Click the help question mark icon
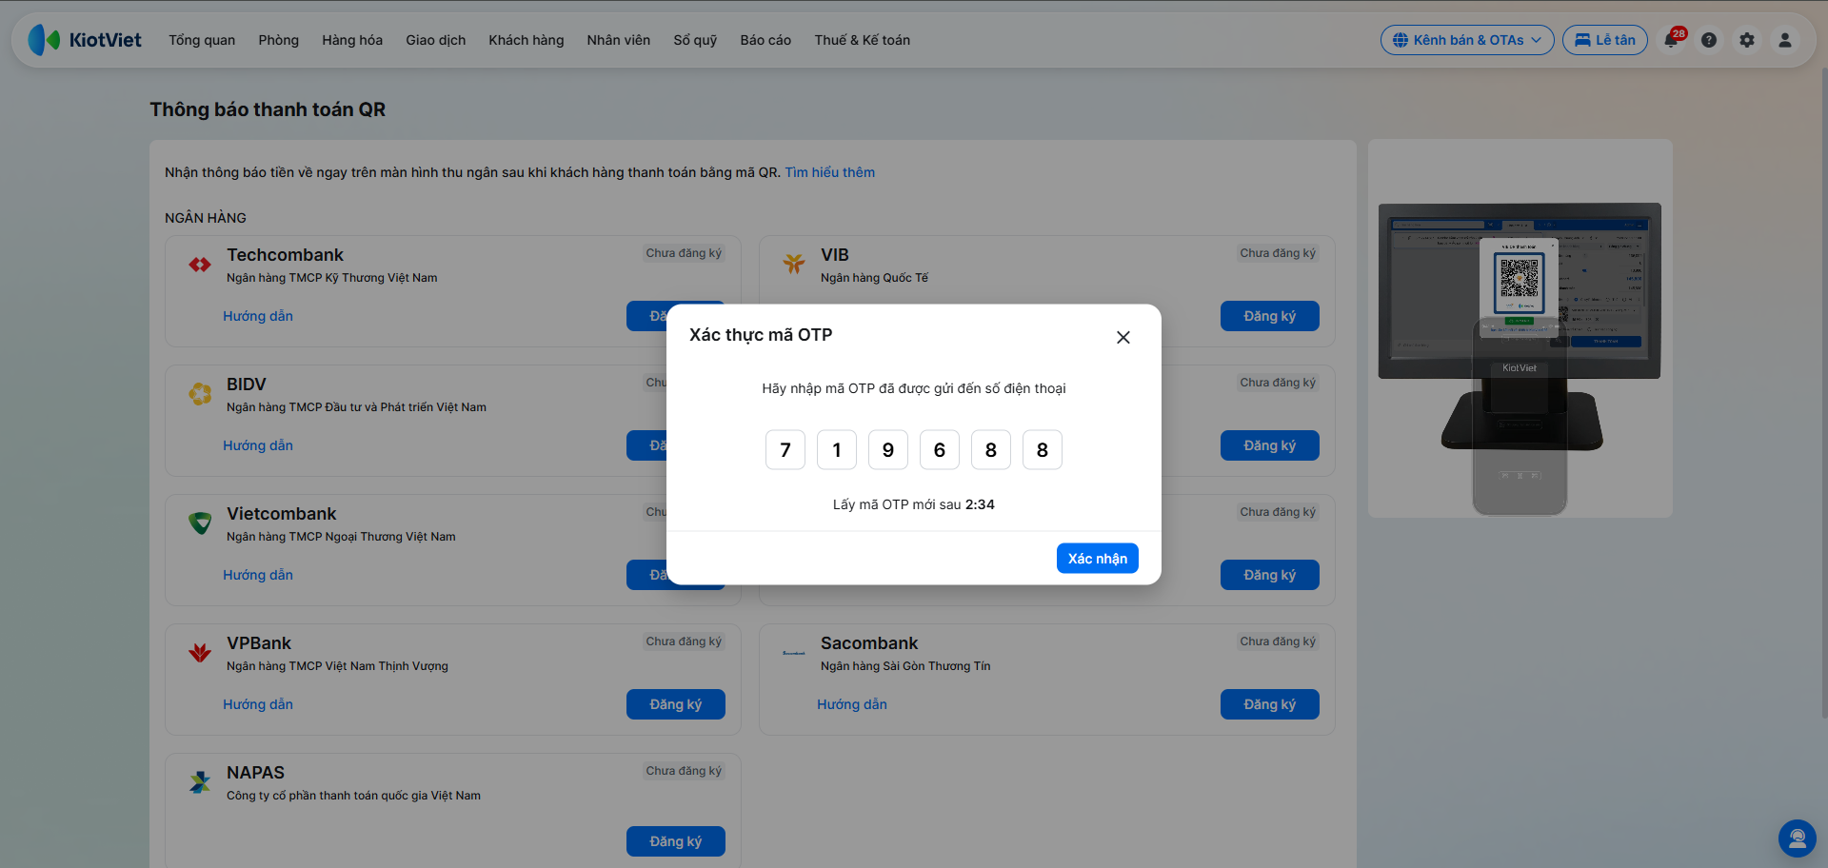The width and height of the screenshot is (1828, 868). (x=1709, y=40)
